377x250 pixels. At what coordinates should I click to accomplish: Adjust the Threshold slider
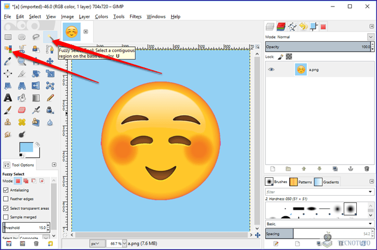[25, 228]
